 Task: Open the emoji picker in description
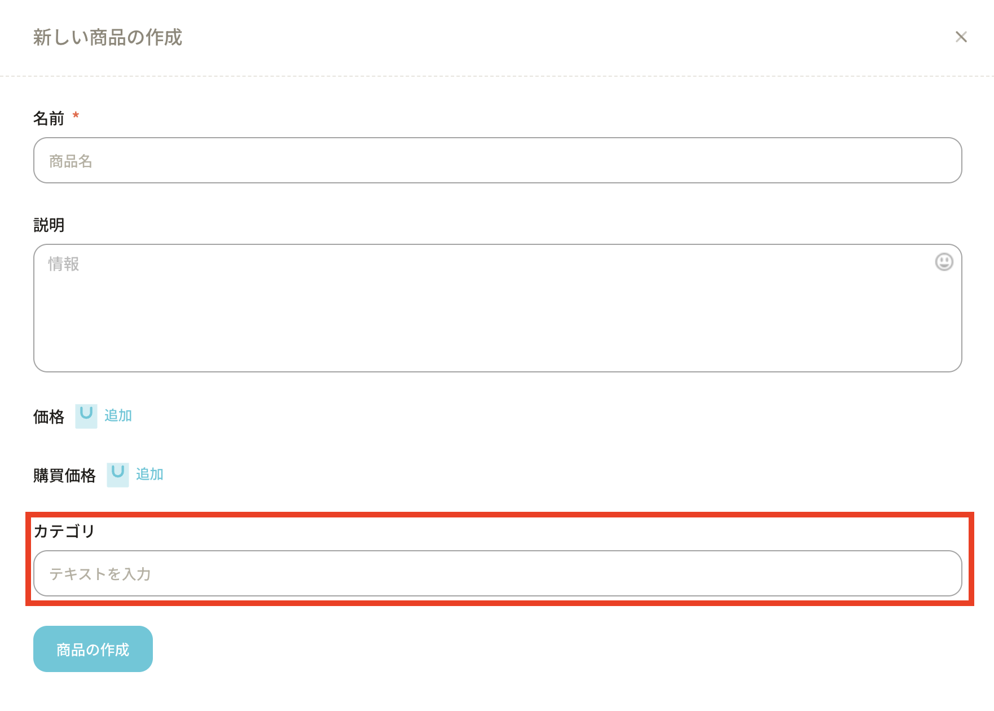[x=944, y=262]
